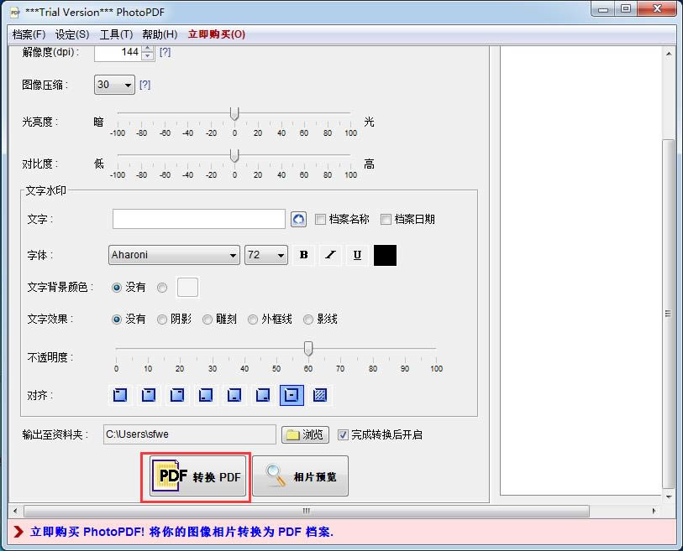
Task: Click the blue refresh icon beside the 文字 field
Action: click(298, 219)
